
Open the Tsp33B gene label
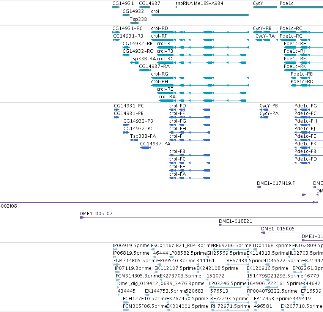pyautogui.click(x=138, y=19)
